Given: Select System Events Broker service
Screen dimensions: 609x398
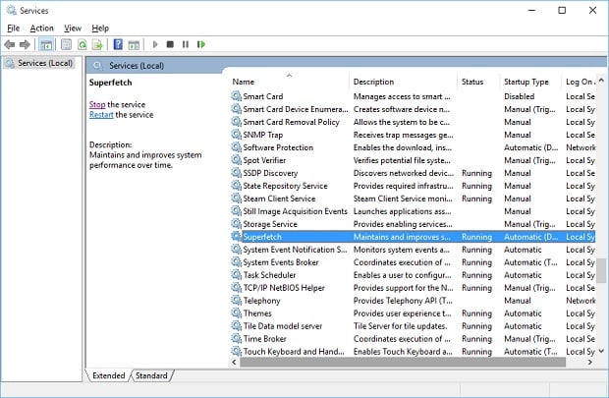Looking at the screenshot, I should point(281,262).
